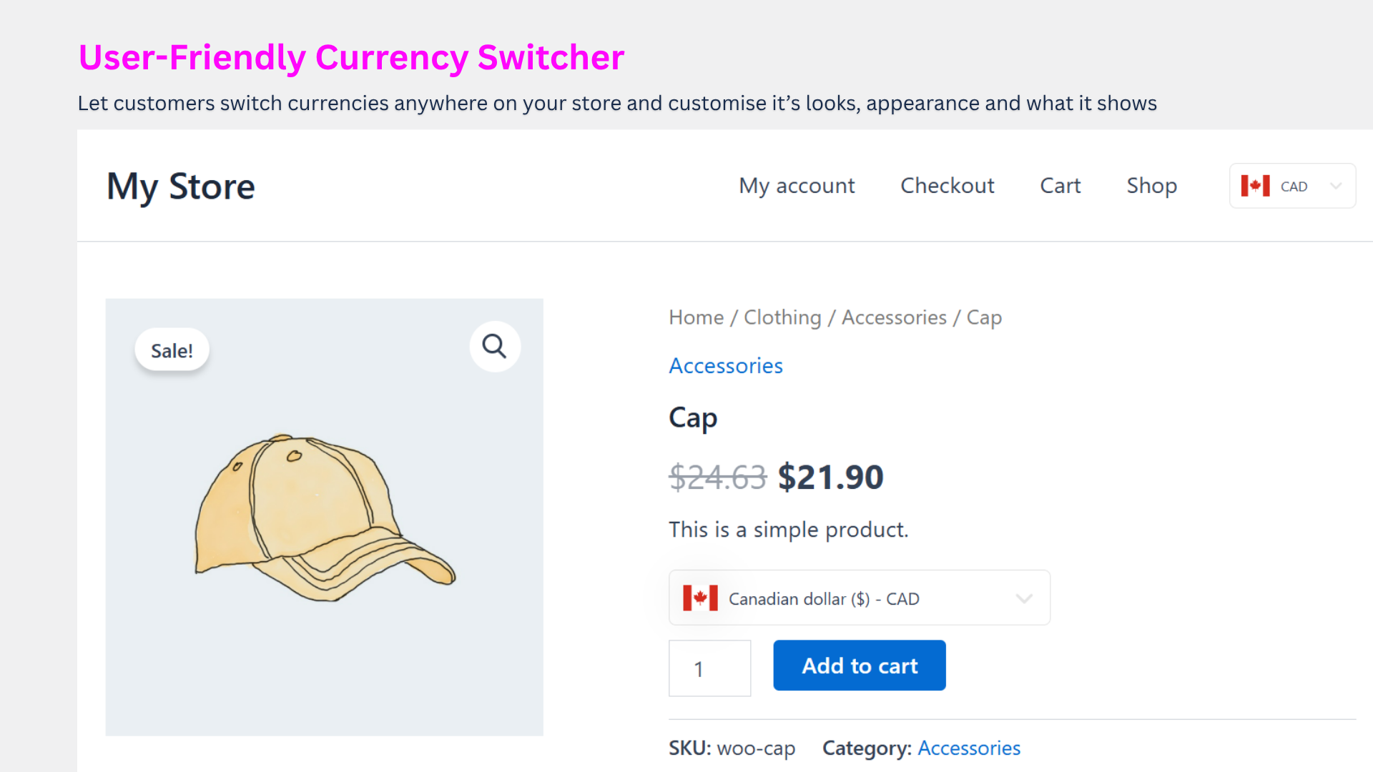Screen dimensions: 1373x772
Task: Click the cap product image
Action: 325,517
